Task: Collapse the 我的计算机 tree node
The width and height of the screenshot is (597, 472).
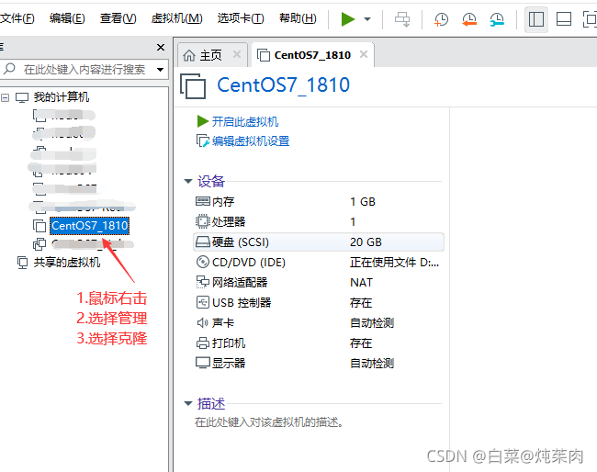Action: 5,98
